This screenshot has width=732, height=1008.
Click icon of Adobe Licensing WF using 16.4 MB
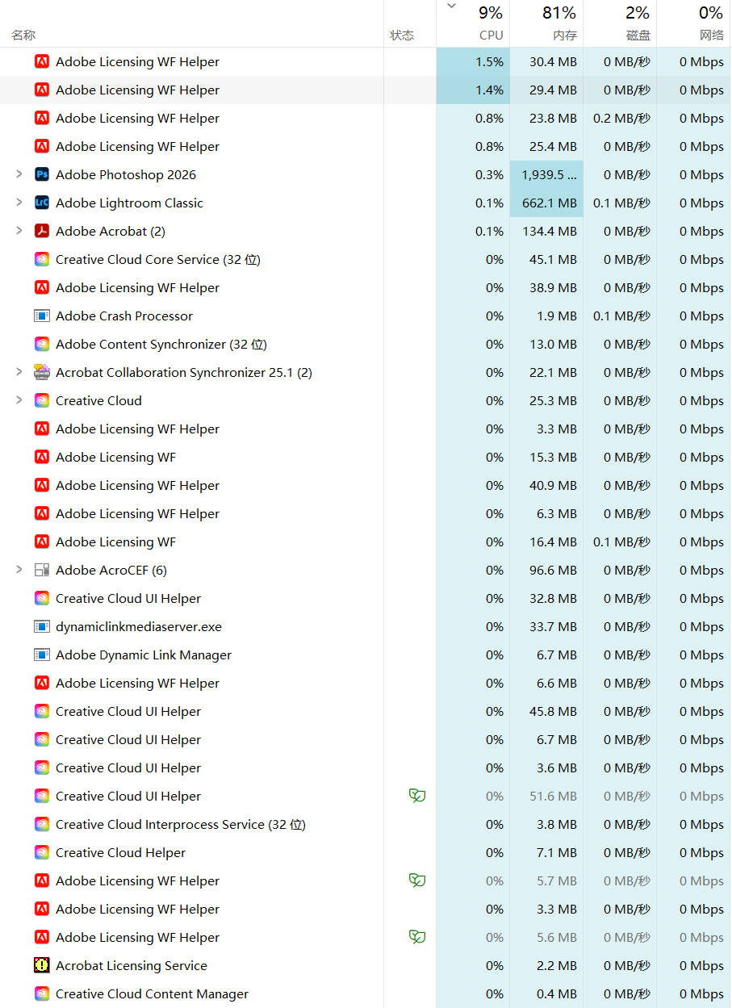42,542
